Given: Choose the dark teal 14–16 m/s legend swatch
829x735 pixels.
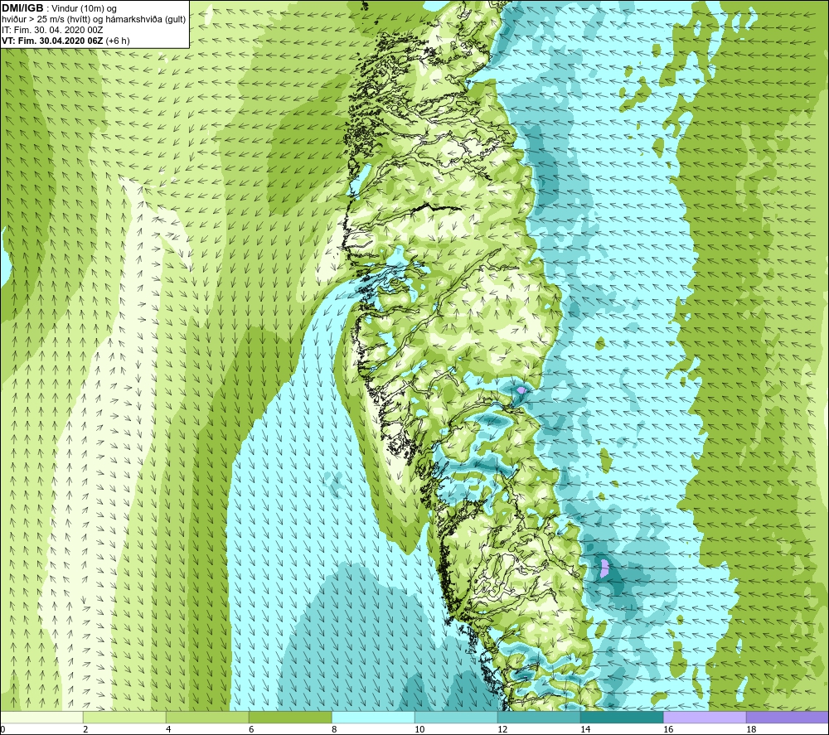Looking at the screenshot, I should click(622, 717).
